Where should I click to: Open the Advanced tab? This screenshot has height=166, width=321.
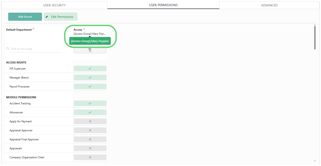pos(269,5)
